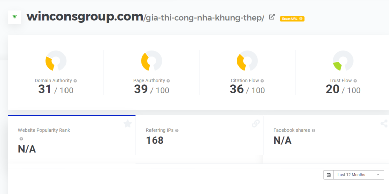Click help icon under Website Popularity Rank
Screen dimensions: 389x194
pos(21,139)
